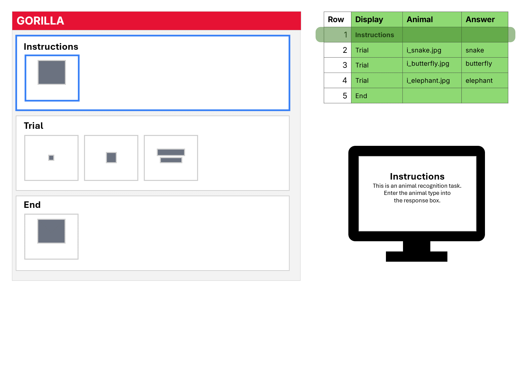The image size is (528, 368).
Task: Select the Display column header
Action: pyautogui.click(x=369, y=19)
